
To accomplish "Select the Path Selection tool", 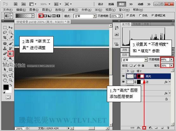I will [x=5, y=69].
